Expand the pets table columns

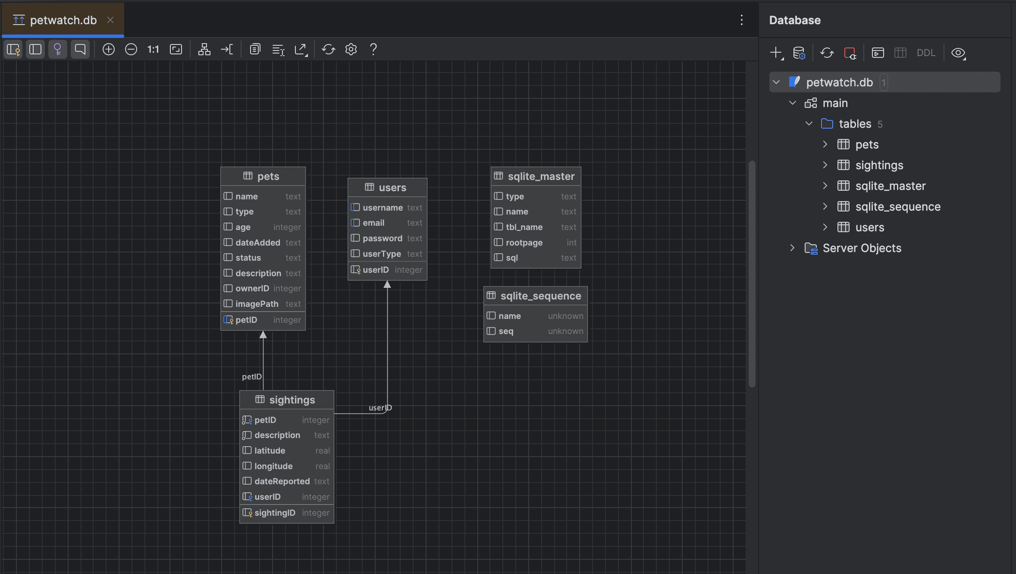point(825,145)
